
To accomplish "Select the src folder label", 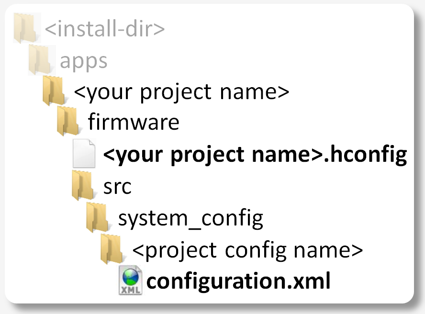I will pos(118,186).
